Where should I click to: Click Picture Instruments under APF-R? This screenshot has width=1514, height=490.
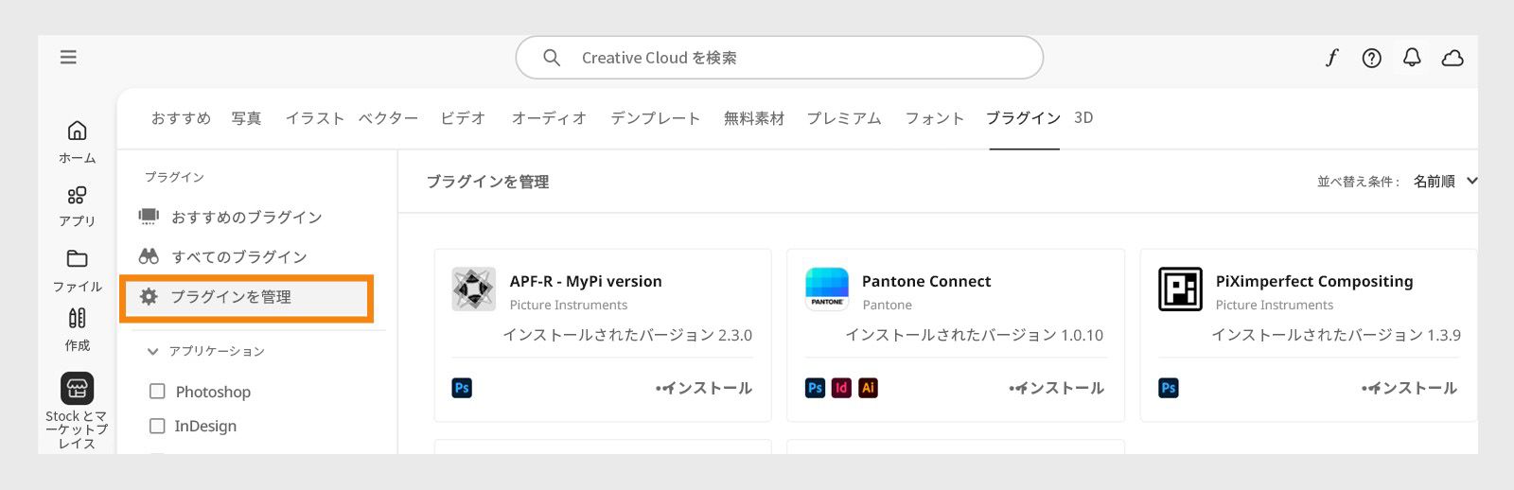click(569, 305)
